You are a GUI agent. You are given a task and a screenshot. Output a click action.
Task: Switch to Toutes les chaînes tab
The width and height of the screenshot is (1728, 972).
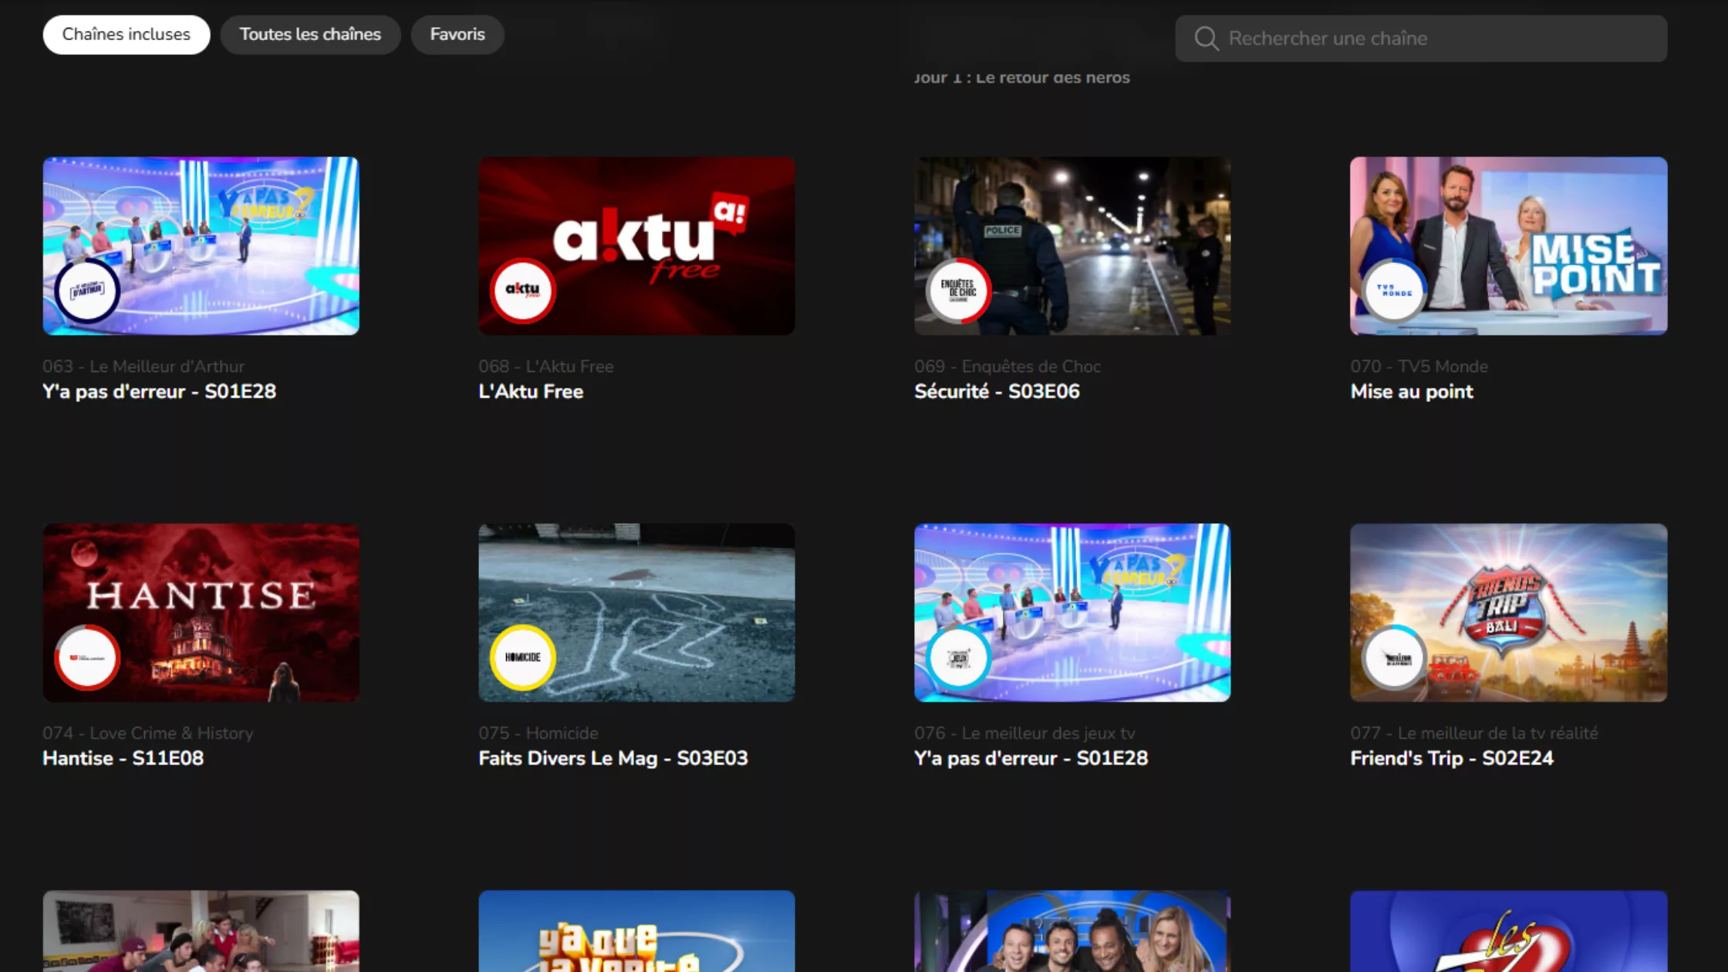tap(310, 35)
